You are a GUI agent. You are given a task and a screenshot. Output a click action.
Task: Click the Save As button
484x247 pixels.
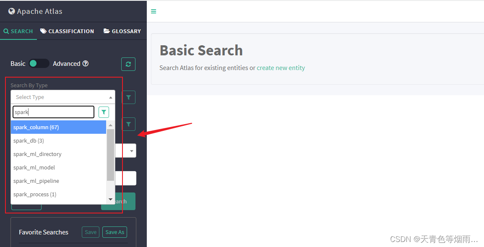115,232
